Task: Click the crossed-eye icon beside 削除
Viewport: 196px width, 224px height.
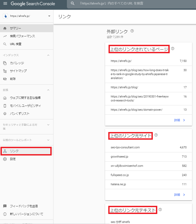Action: point(5,79)
